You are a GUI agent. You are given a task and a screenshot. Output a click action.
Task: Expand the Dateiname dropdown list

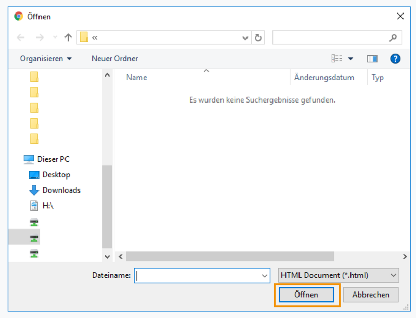(x=265, y=276)
